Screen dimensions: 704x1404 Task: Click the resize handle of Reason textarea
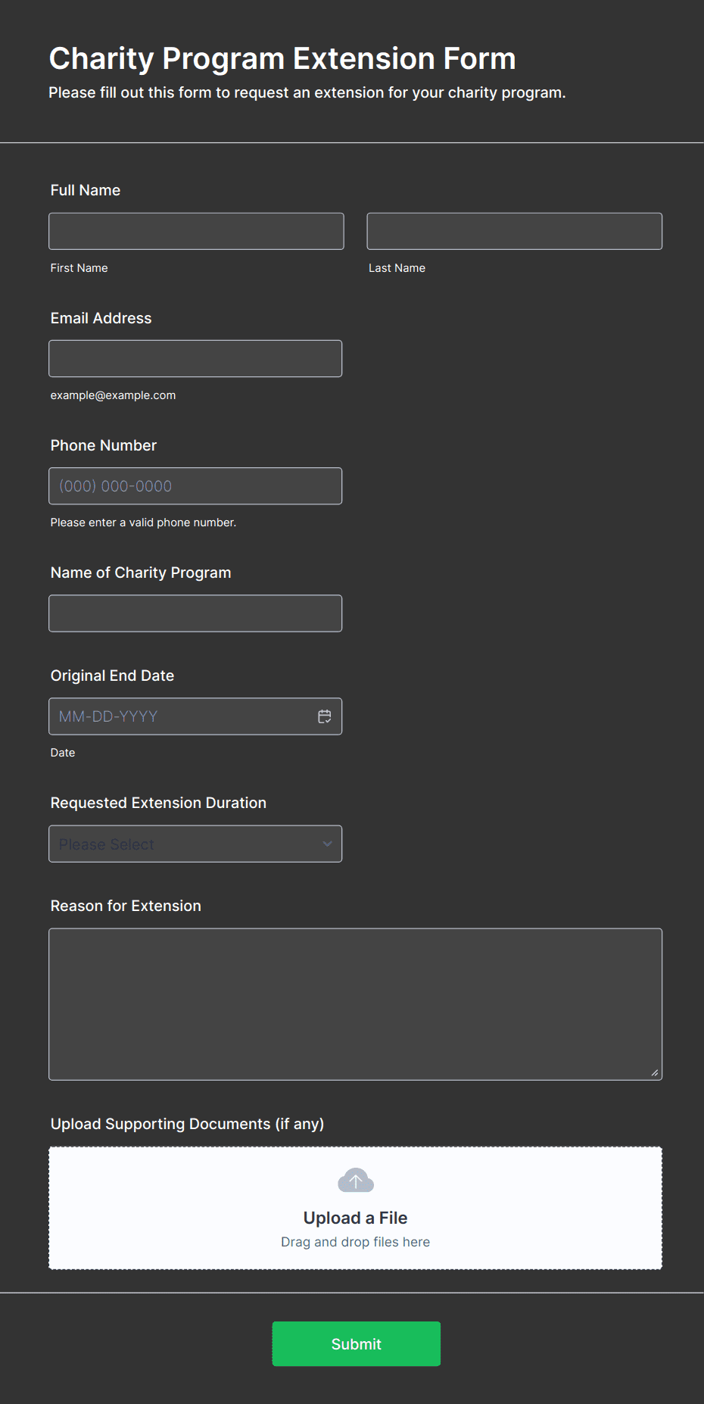(654, 1072)
